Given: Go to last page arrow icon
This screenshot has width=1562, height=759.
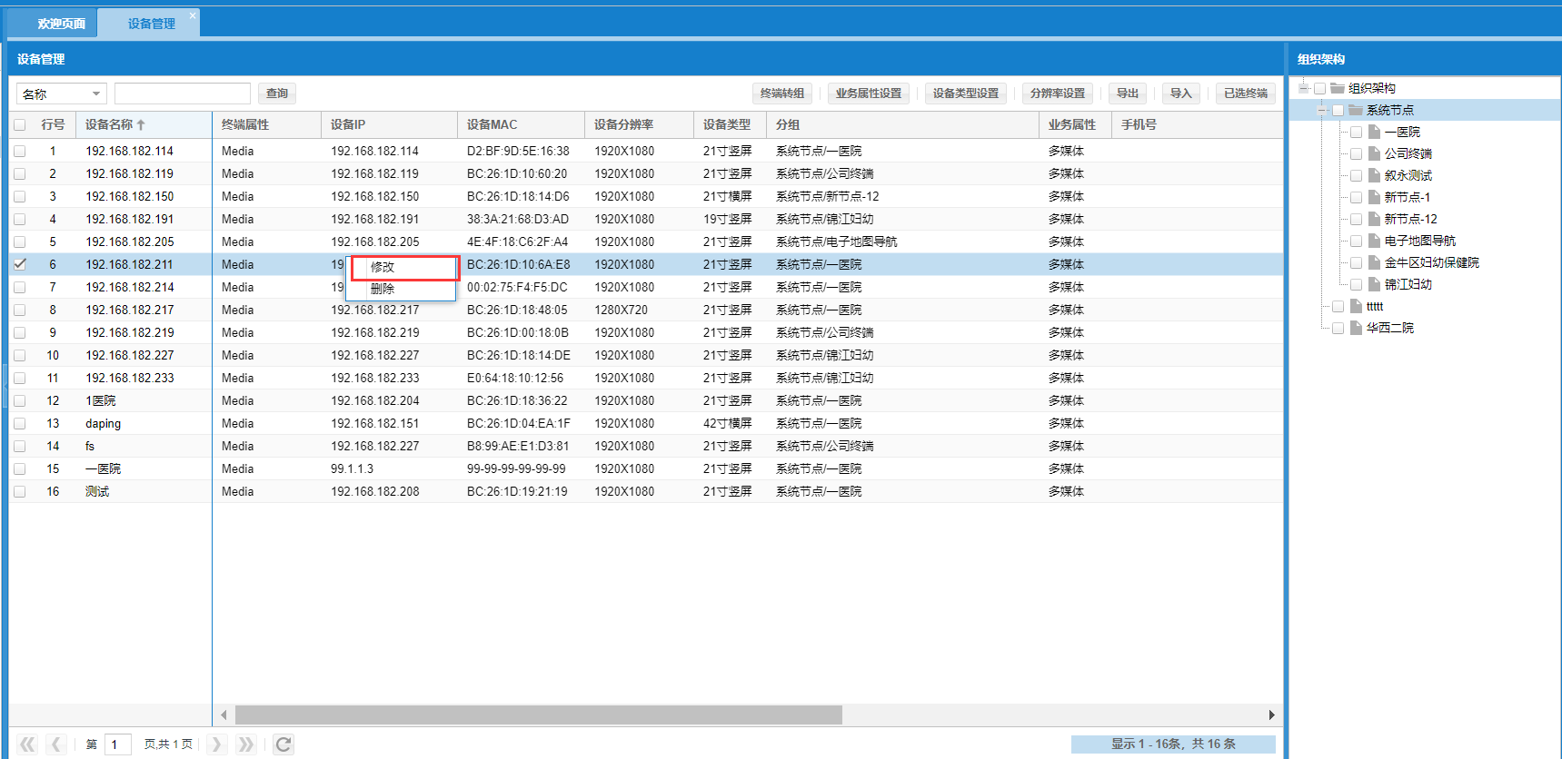Looking at the screenshot, I should click(x=245, y=744).
